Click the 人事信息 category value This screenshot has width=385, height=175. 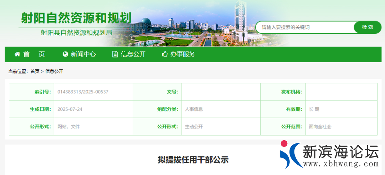pos(194,109)
